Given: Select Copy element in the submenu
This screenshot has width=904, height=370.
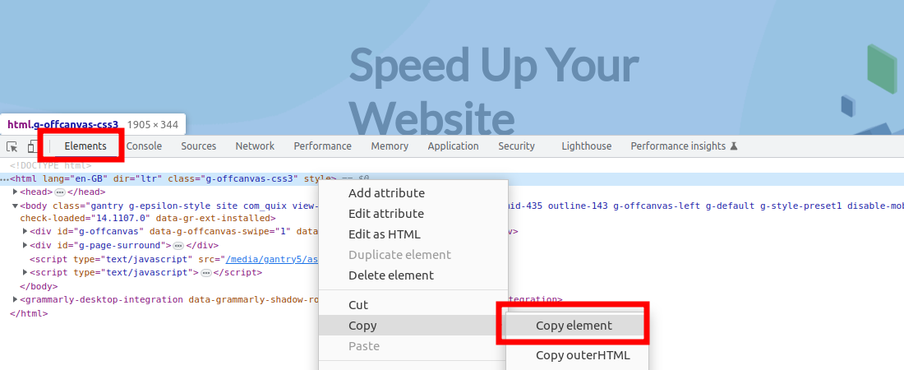Looking at the screenshot, I should (574, 326).
